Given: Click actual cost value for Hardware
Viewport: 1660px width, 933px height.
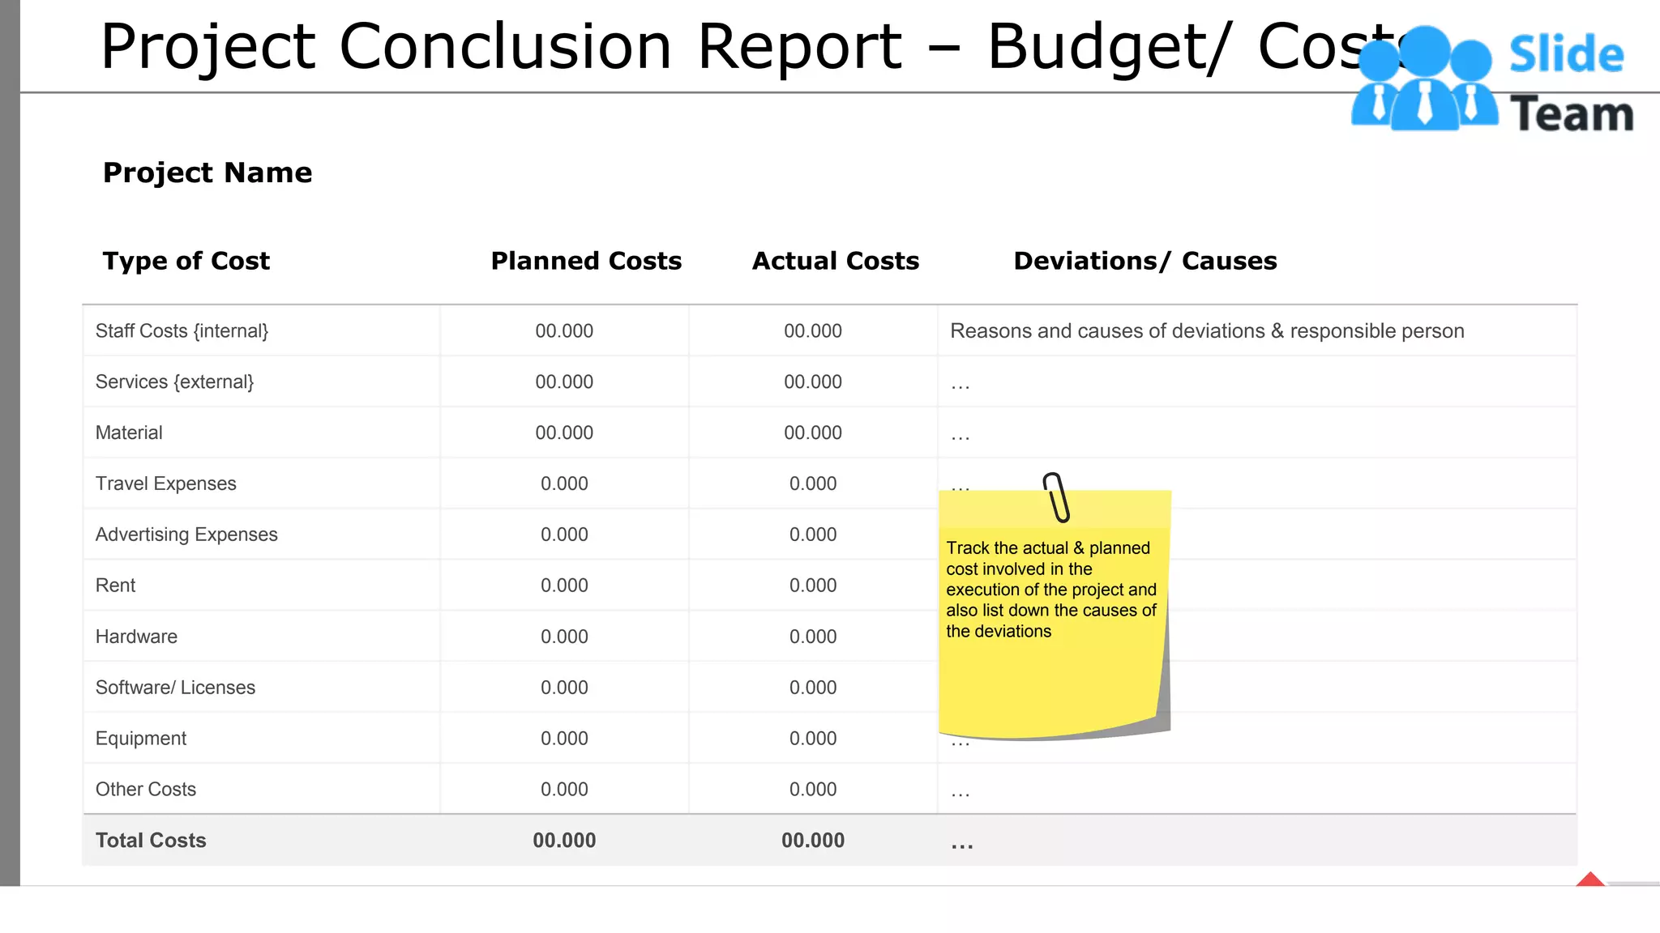Looking at the screenshot, I should point(813,637).
